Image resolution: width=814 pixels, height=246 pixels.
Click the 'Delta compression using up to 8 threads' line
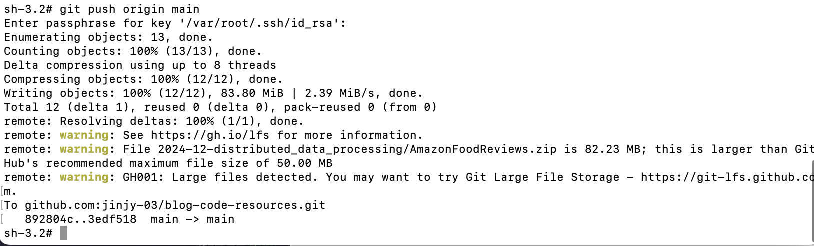pyautogui.click(x=140, y=65)
